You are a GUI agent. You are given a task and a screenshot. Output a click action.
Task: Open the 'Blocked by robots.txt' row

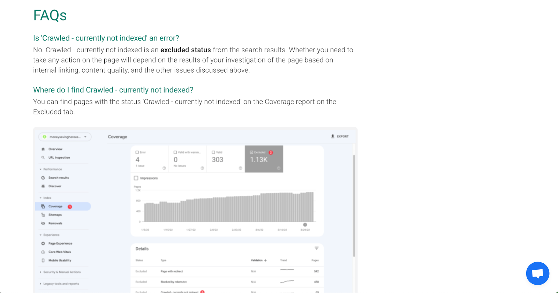227,282
